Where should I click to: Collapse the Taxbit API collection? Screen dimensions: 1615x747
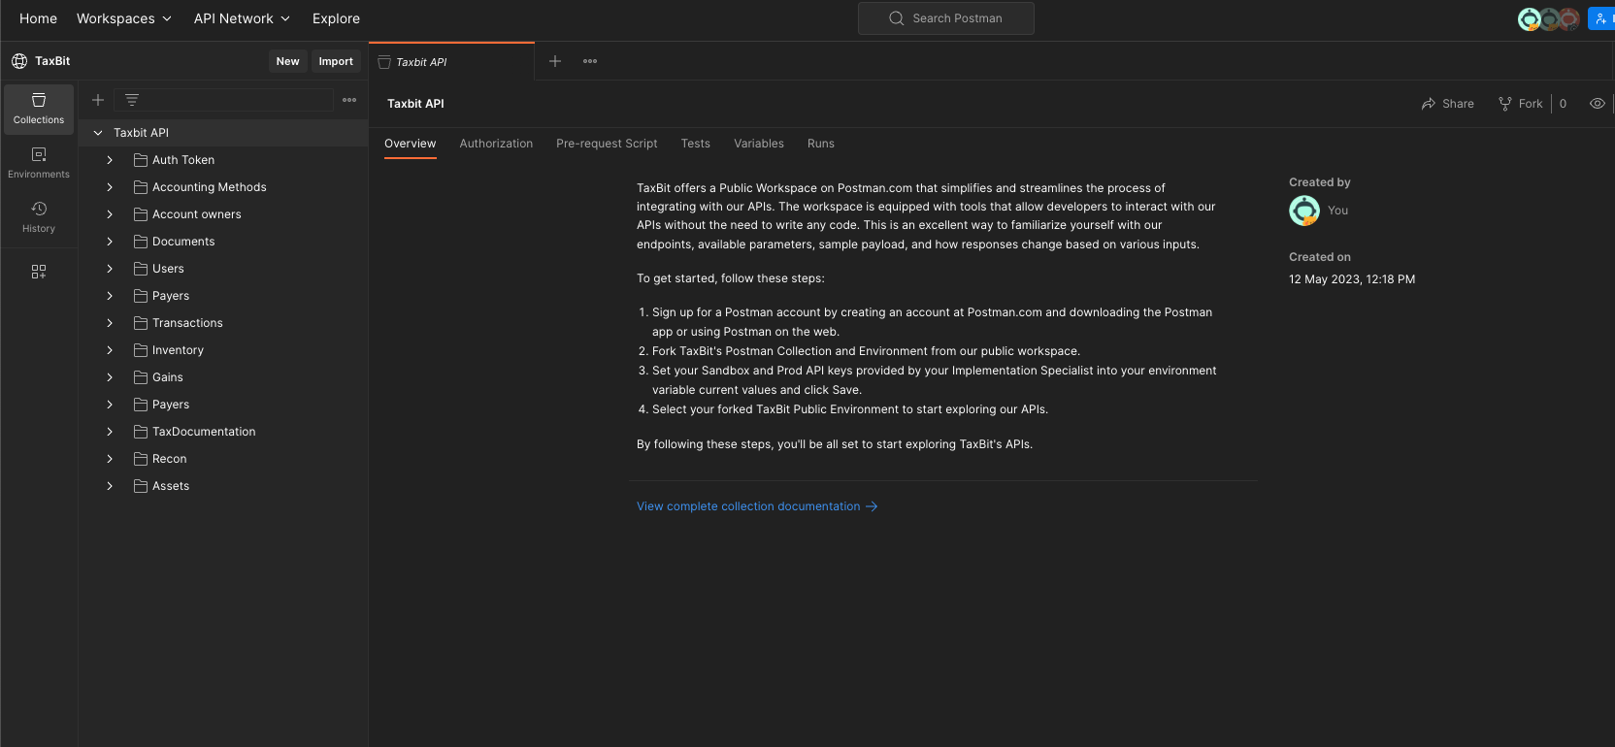[x=98, y=133]
